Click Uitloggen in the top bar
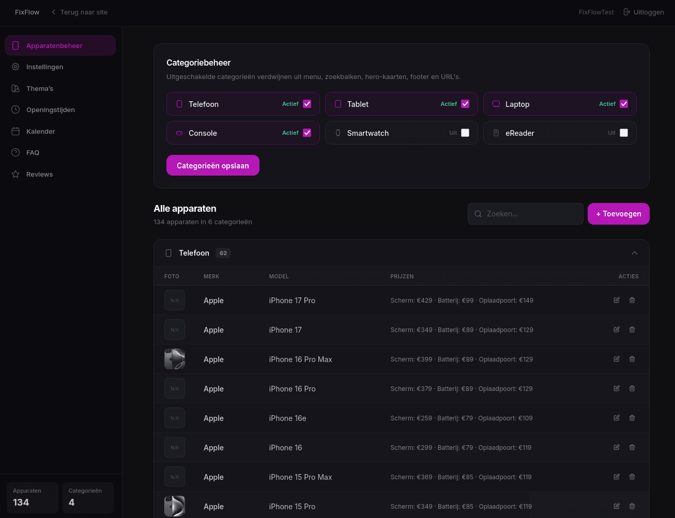 click(x=643, y=12)
